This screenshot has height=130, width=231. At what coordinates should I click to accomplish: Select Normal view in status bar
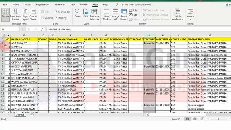(x=187, y=119)
